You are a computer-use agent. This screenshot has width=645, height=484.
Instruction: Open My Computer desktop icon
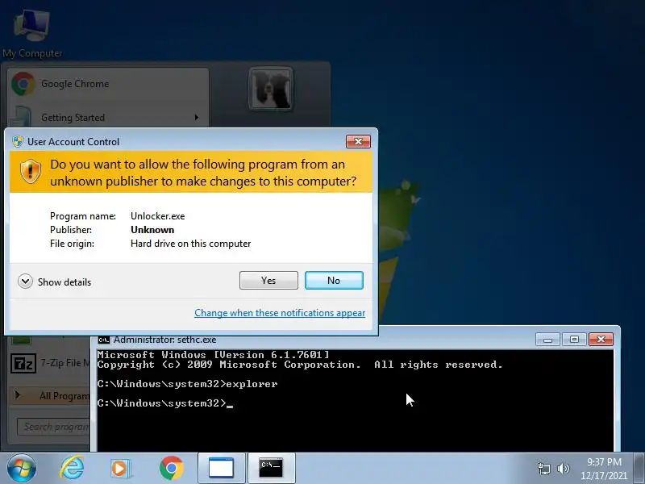[x=32, y=34]
